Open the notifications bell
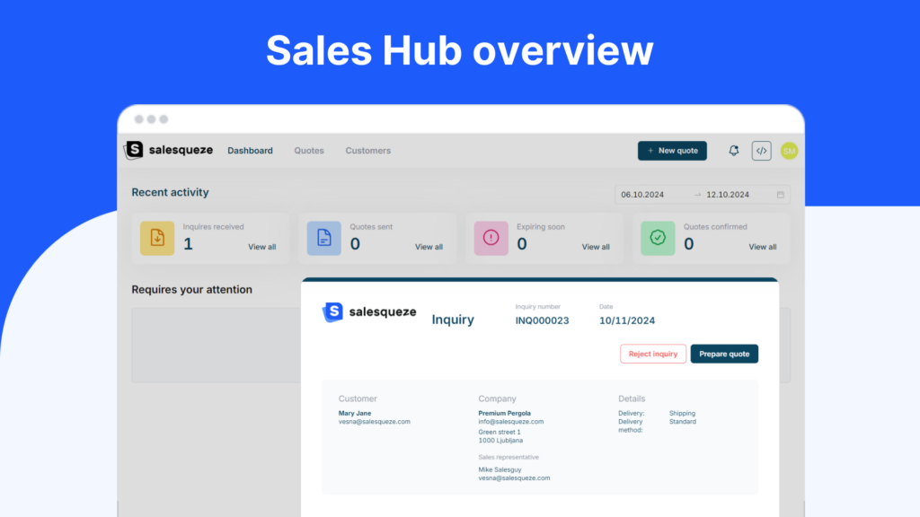 point(733,151)
